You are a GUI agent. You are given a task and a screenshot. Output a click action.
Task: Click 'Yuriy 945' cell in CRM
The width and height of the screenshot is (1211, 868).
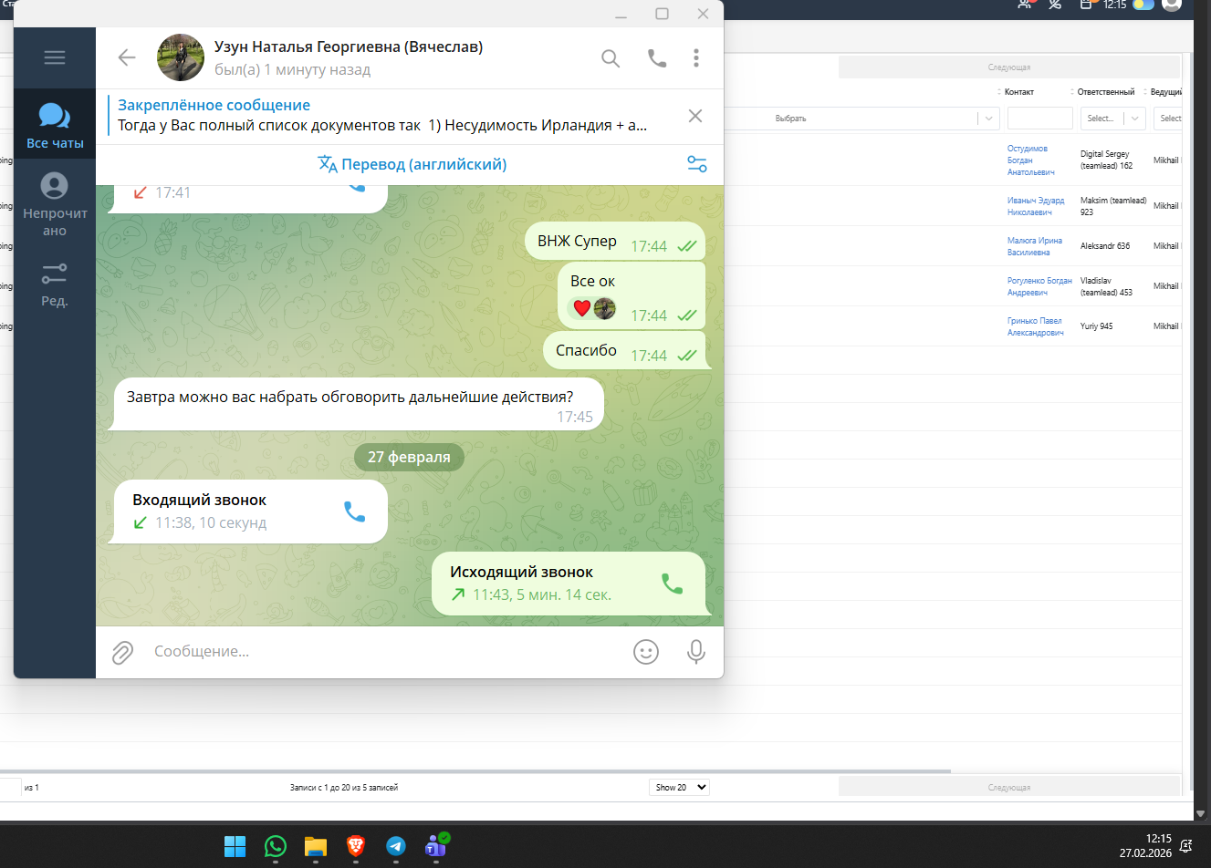(1097, 326)
